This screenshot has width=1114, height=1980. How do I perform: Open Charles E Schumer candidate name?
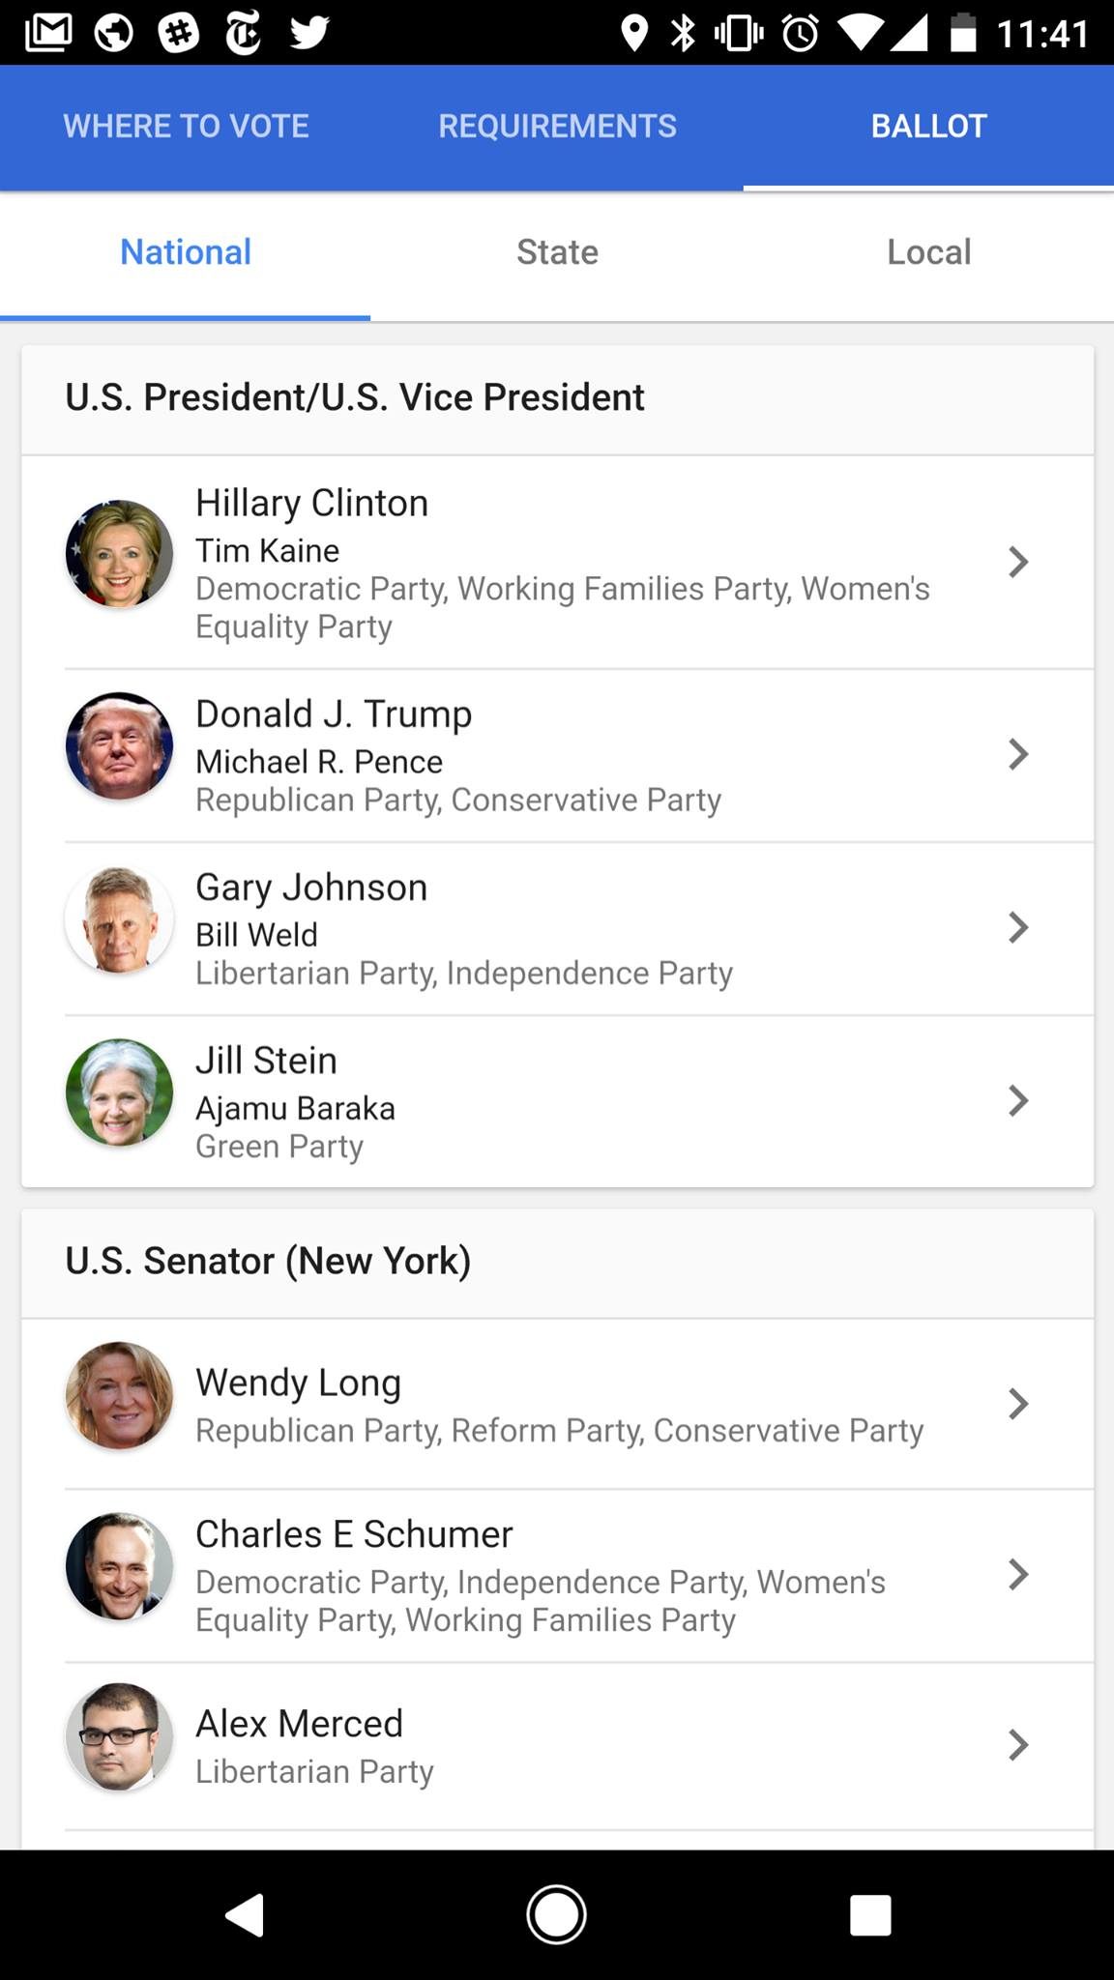pyautogui.click(x=354, y=1534)
